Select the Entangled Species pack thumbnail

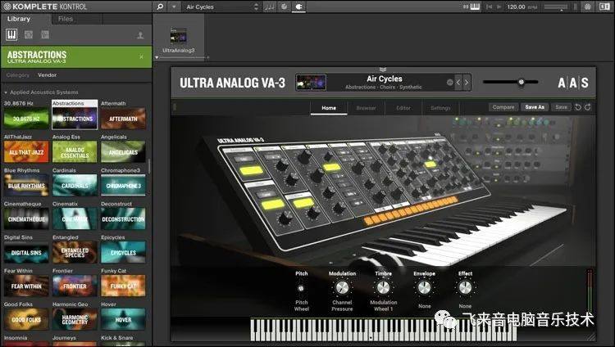click(75, 252)
